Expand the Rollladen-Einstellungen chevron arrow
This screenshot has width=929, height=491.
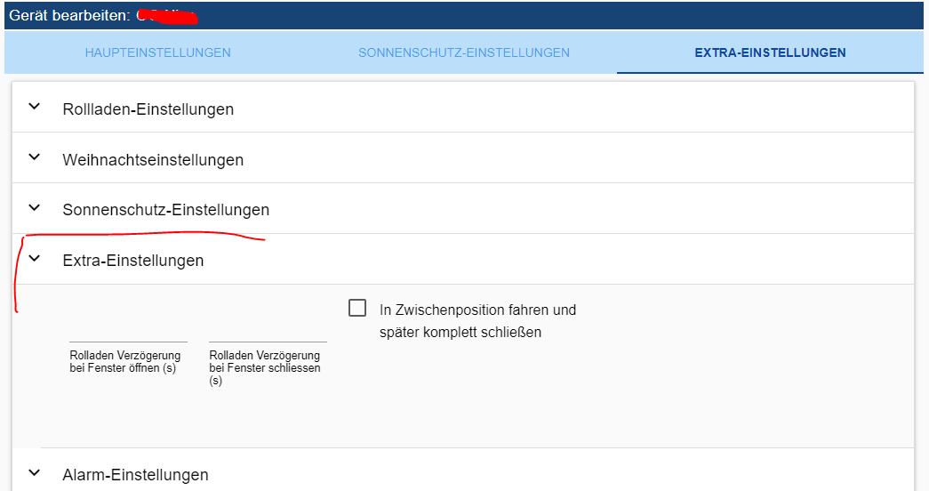tap(35, 107)
